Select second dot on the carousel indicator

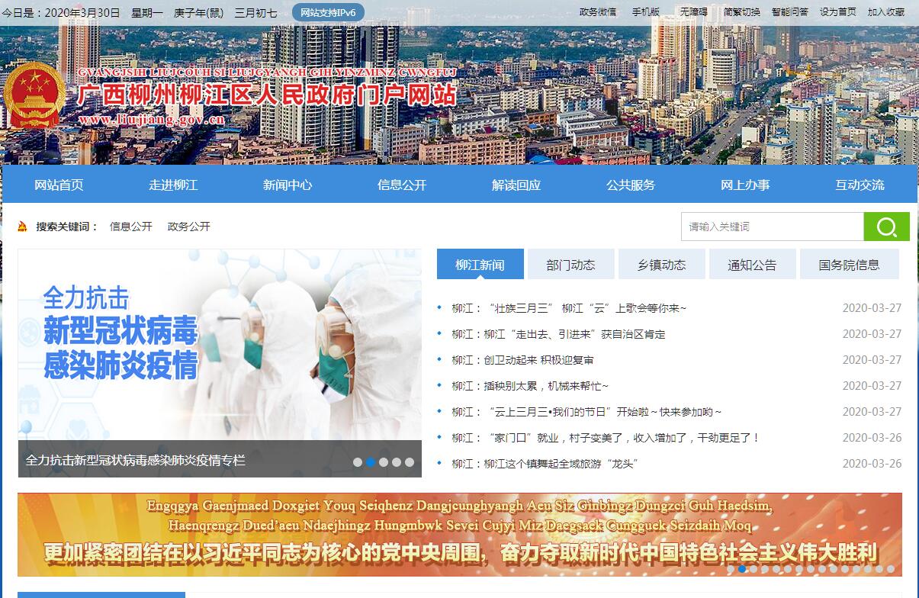click(371, 462)
